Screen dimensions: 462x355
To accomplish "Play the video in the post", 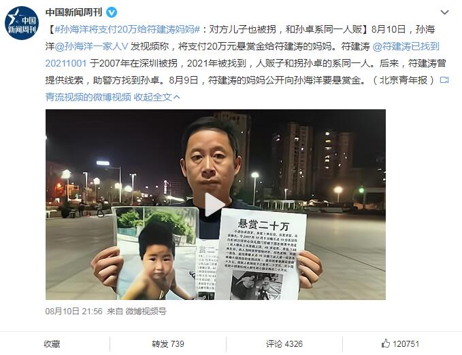I will (215, 204).
